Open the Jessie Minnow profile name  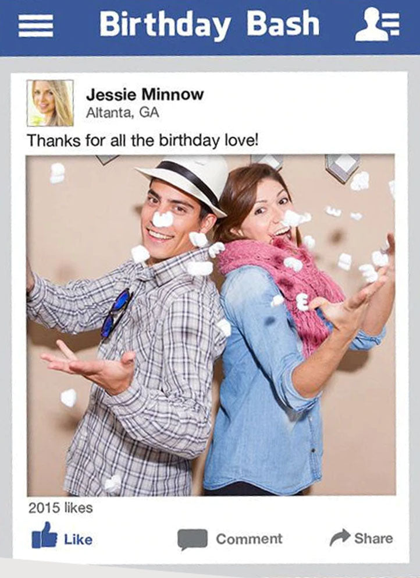(145, 95)
